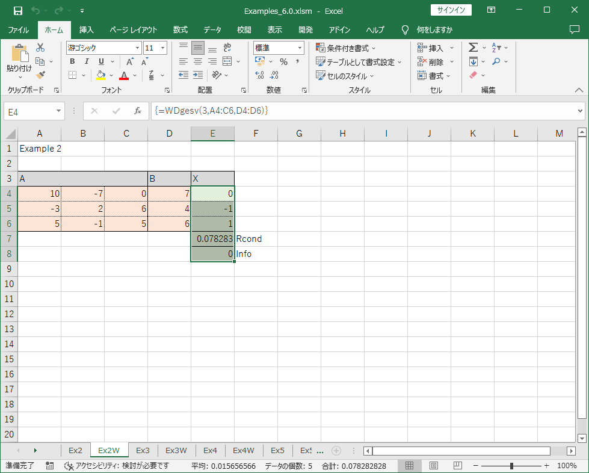Select cell E7 containing 0.078283

tap(212, 239)
